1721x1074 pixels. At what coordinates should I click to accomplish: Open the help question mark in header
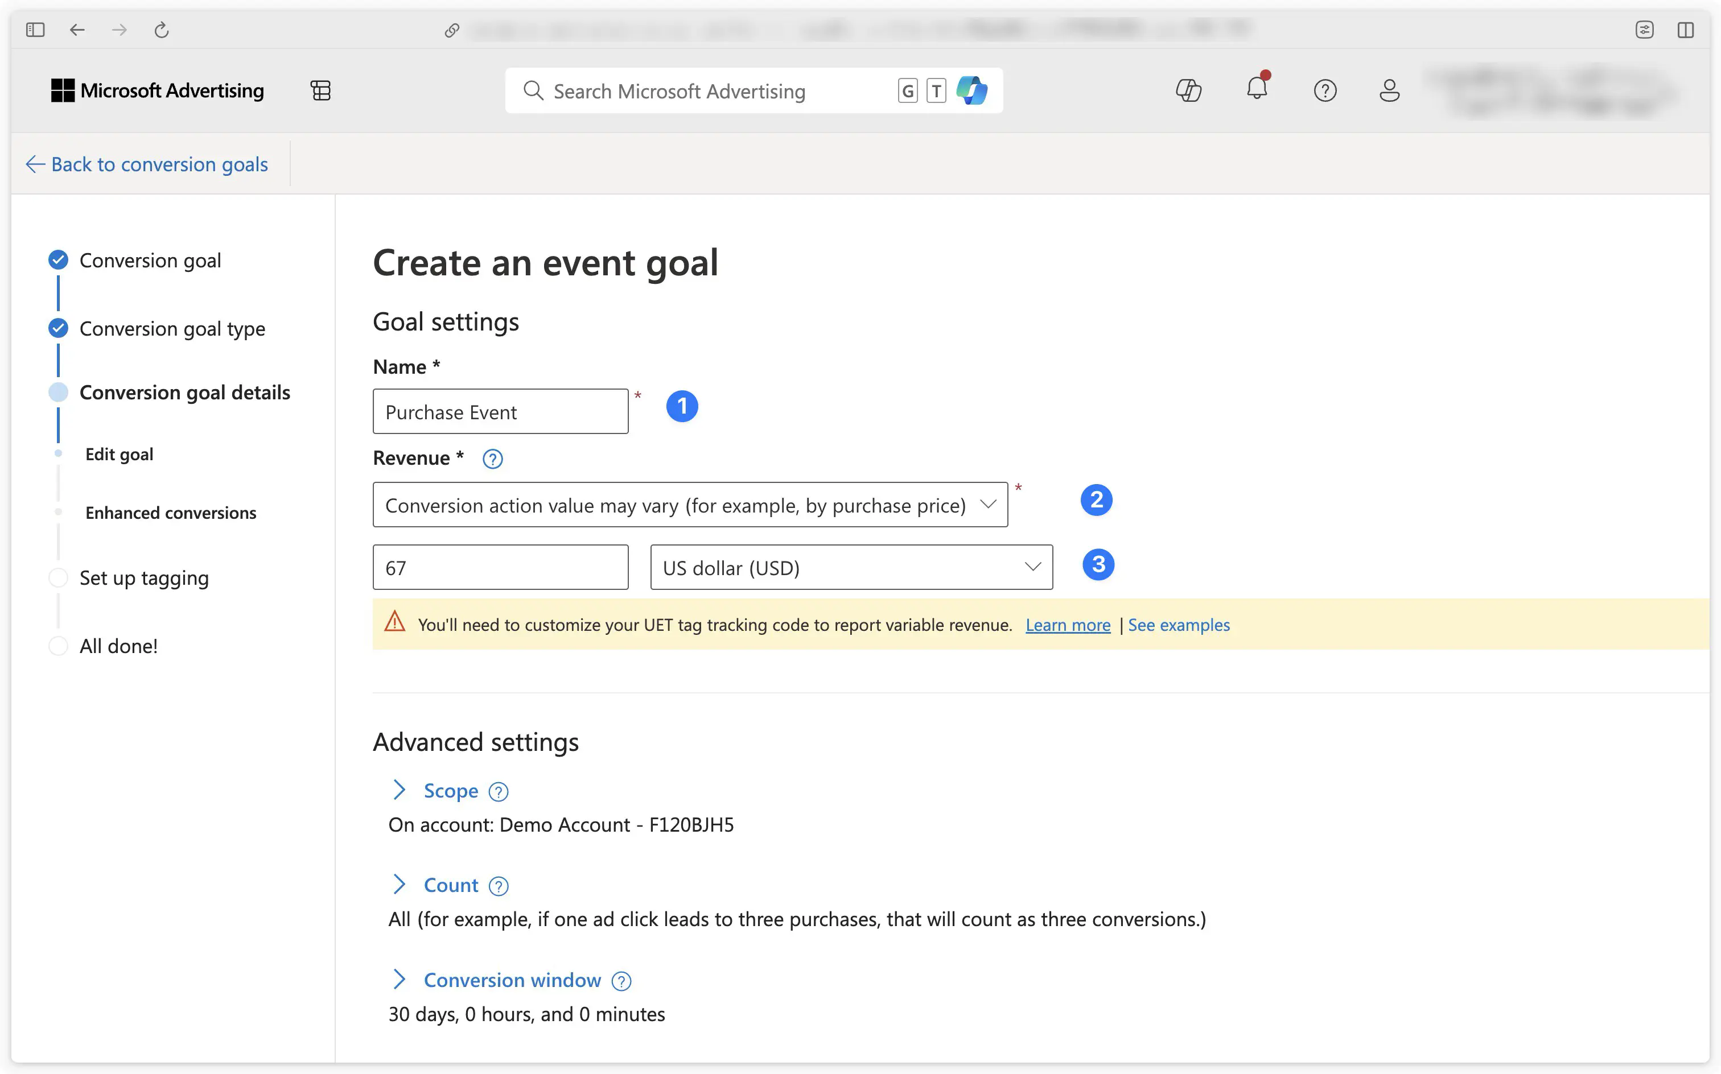pos(1324,90)
